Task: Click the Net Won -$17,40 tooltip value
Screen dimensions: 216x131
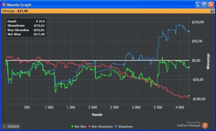Action: tap(39, 34)
